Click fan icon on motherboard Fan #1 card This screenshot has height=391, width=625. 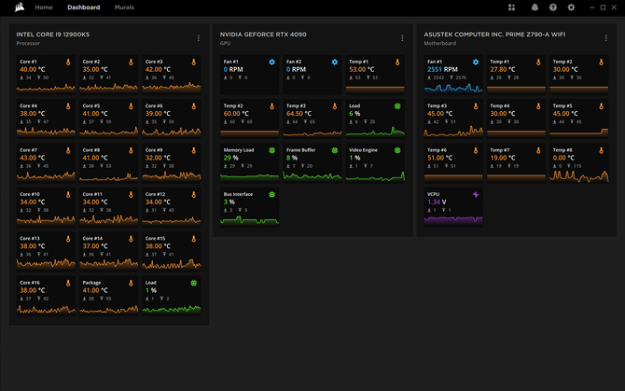coord(476,63)
